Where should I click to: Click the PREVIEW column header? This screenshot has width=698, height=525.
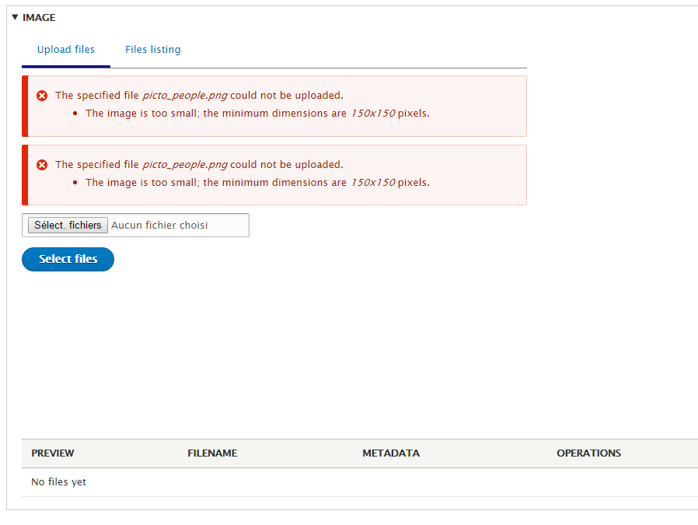(52, 453)
